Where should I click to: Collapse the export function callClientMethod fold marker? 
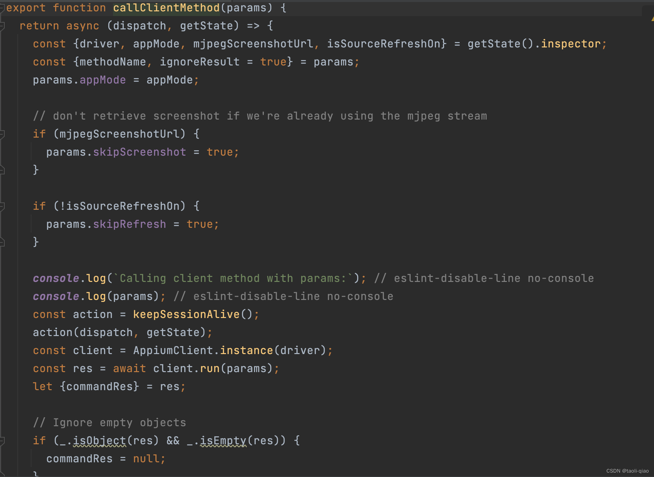(2, 8)
